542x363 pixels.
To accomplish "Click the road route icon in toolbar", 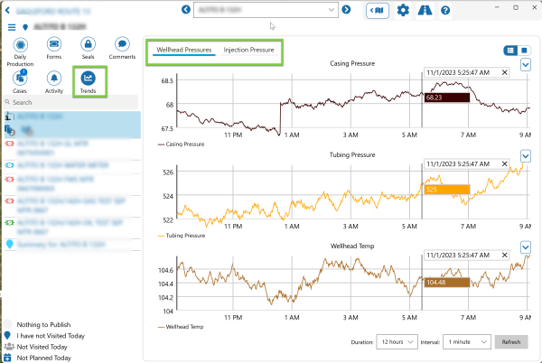I will coord(425,10).
